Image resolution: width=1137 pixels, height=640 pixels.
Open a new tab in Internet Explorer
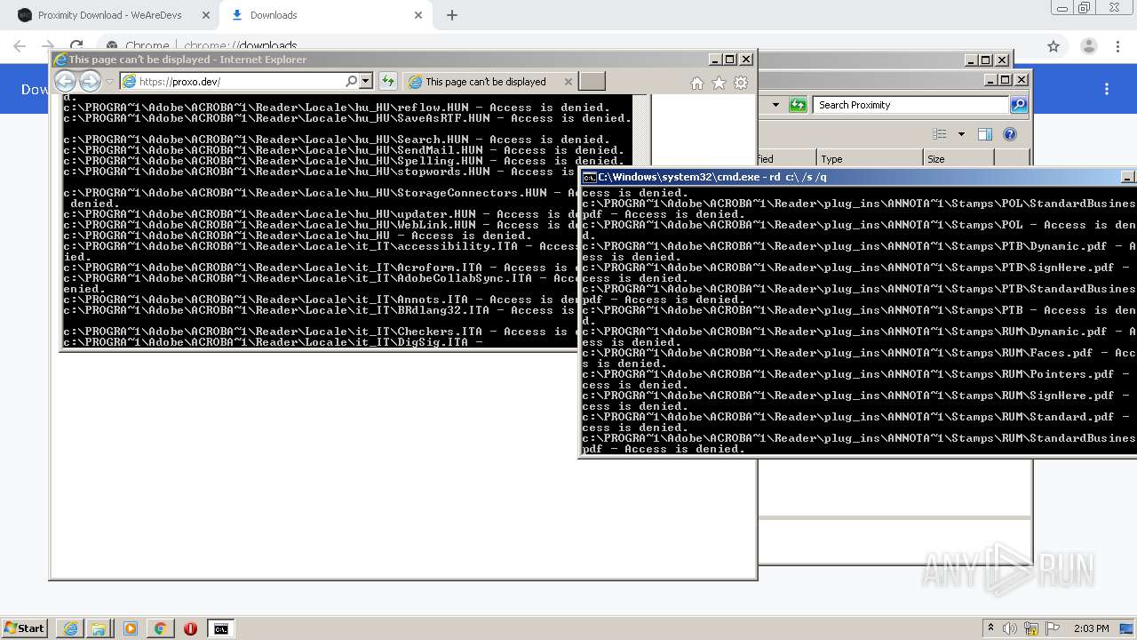tap(592, 81)
